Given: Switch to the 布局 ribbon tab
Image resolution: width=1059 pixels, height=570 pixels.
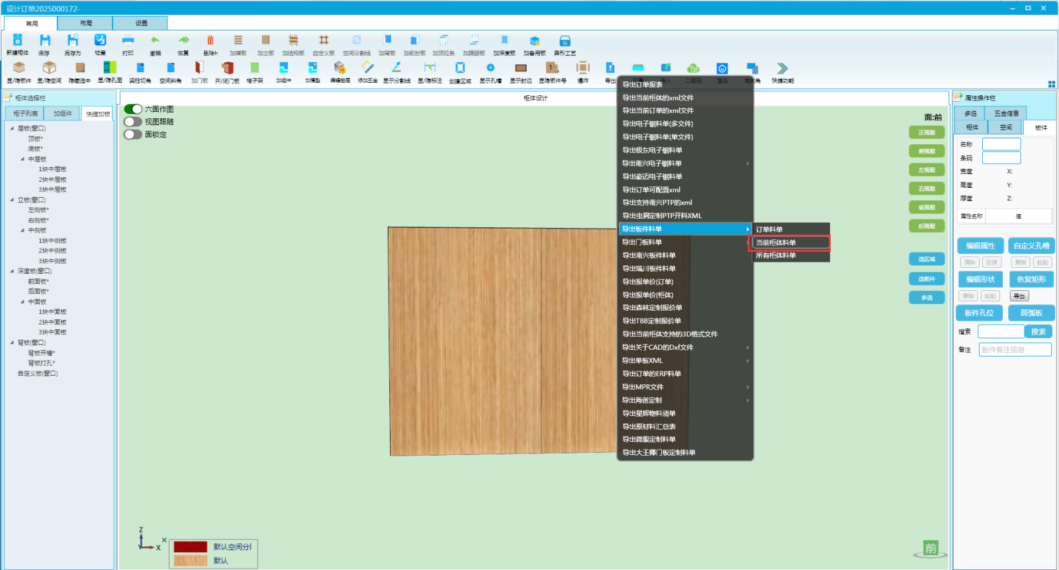Looking at the screenshot, I should 86,23.
